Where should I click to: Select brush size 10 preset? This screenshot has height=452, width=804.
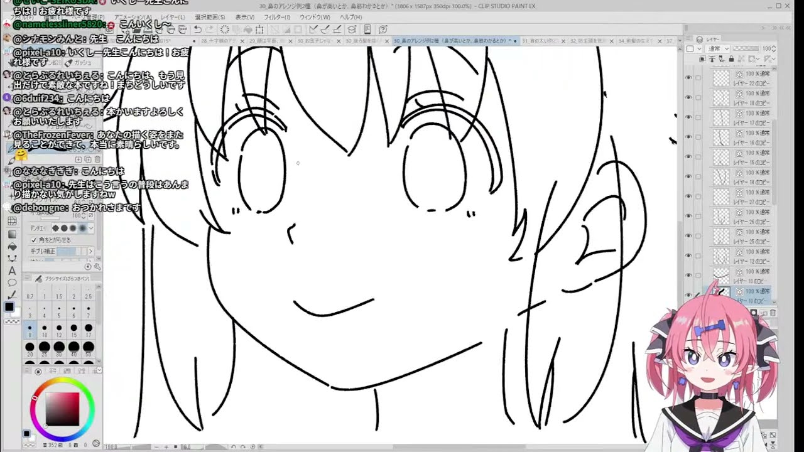pos(44,330)
